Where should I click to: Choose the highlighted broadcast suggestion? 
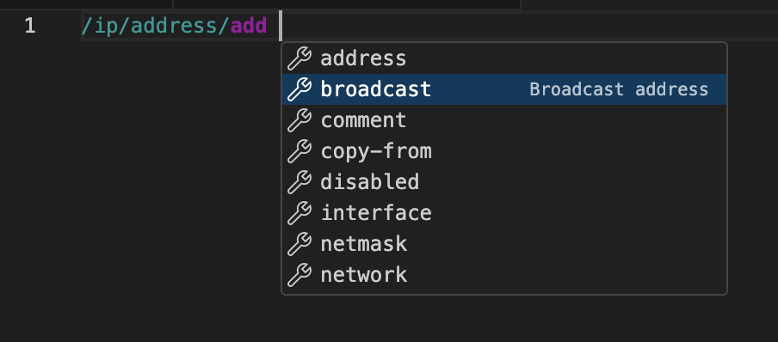point(504,89)
